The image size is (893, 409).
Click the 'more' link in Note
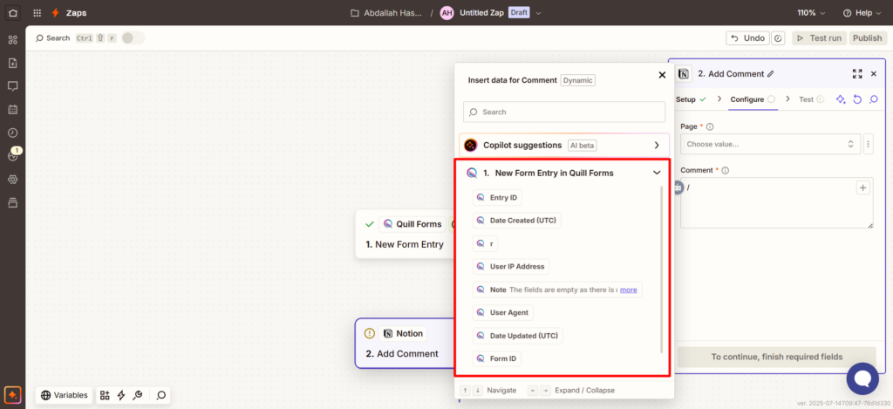click(x=629, y=290)
